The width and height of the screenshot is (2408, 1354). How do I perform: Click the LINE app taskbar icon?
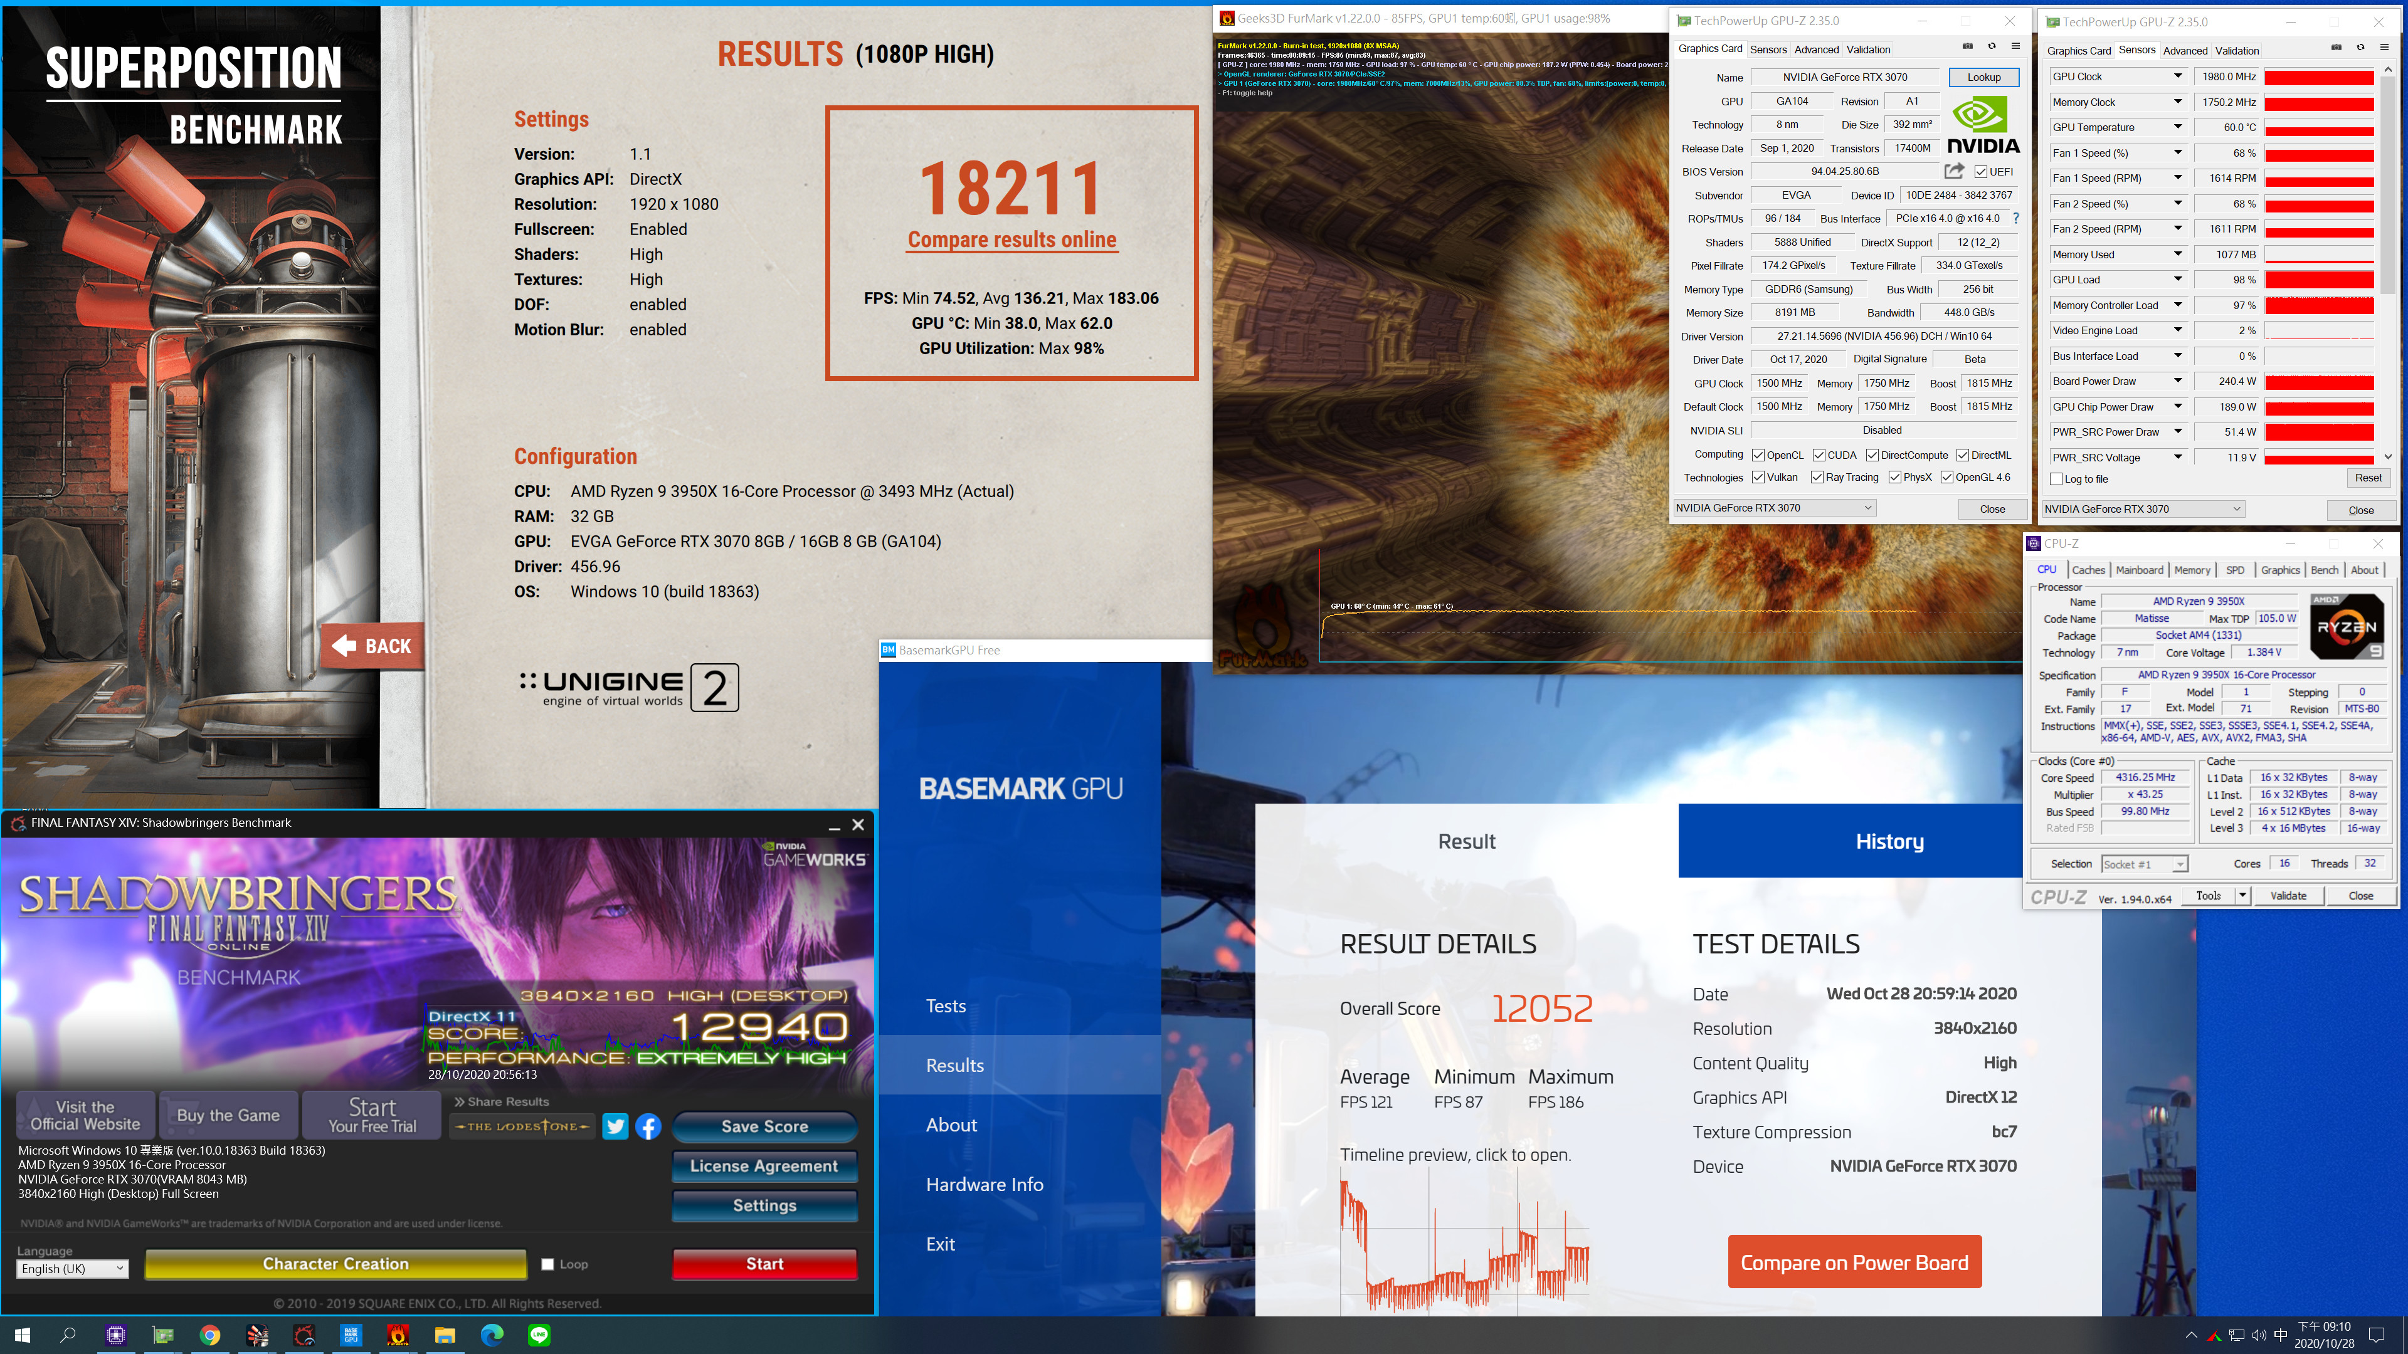coord(539,1335)
